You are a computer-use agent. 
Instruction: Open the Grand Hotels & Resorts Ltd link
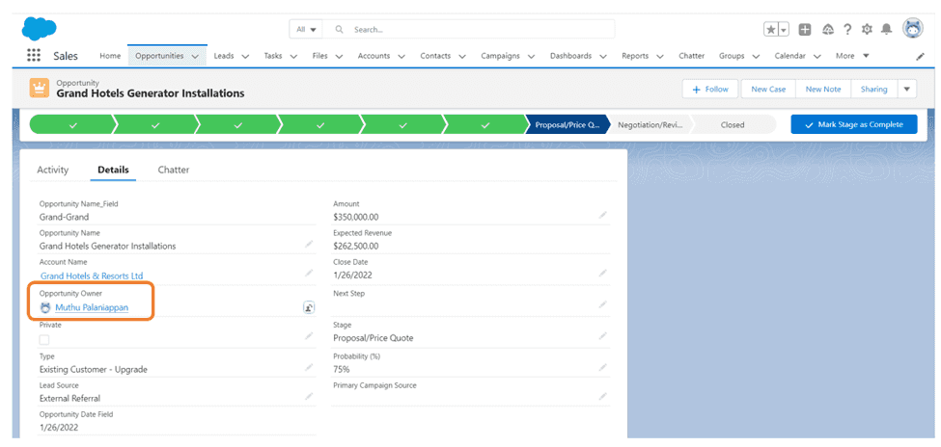click(92, 276)
